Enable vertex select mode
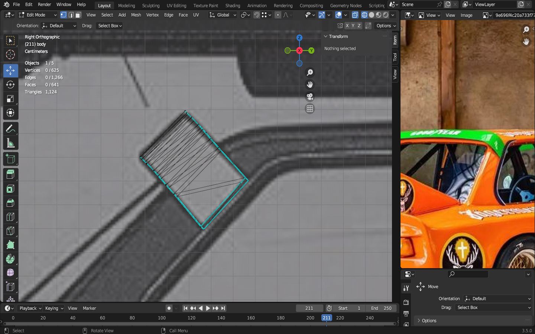Screen dimensions: 535x334 coord(64,15)
